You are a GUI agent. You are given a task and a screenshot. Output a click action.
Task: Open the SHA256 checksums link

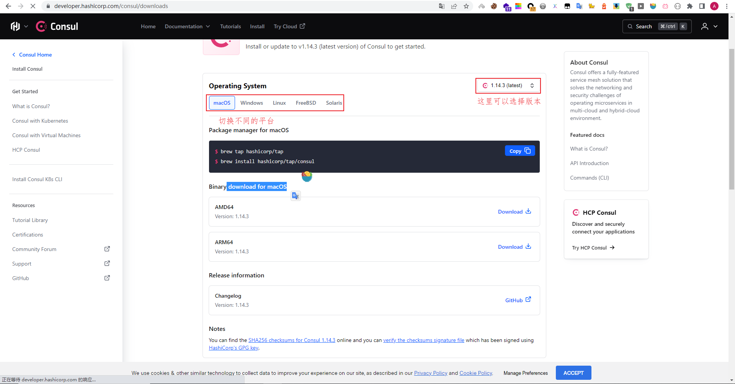click(x=292, y=340)
